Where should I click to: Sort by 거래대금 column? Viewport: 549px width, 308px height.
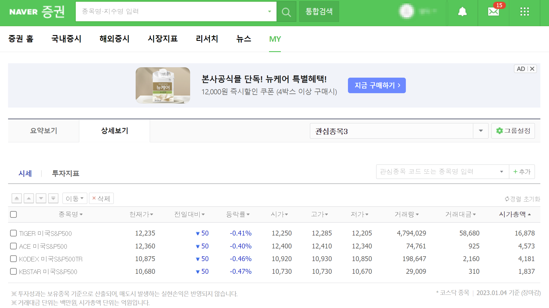(460, 214)
